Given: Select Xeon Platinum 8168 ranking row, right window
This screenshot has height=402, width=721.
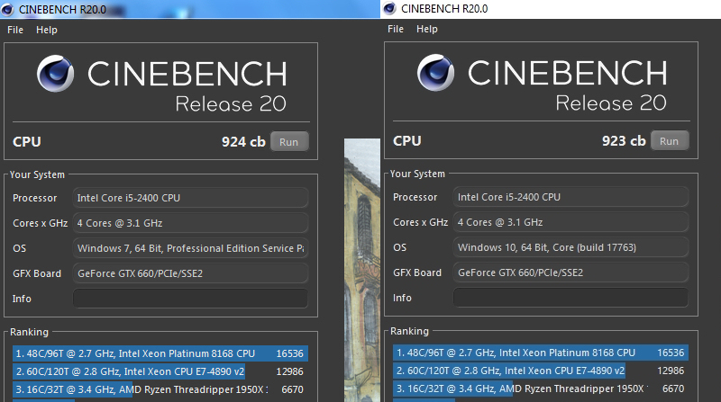Looking at the screenshot, I should (x=541, y=353).
